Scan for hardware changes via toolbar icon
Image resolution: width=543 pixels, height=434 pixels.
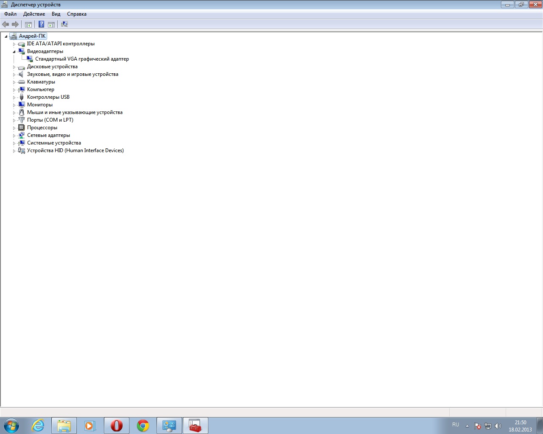tap(64, 25)
